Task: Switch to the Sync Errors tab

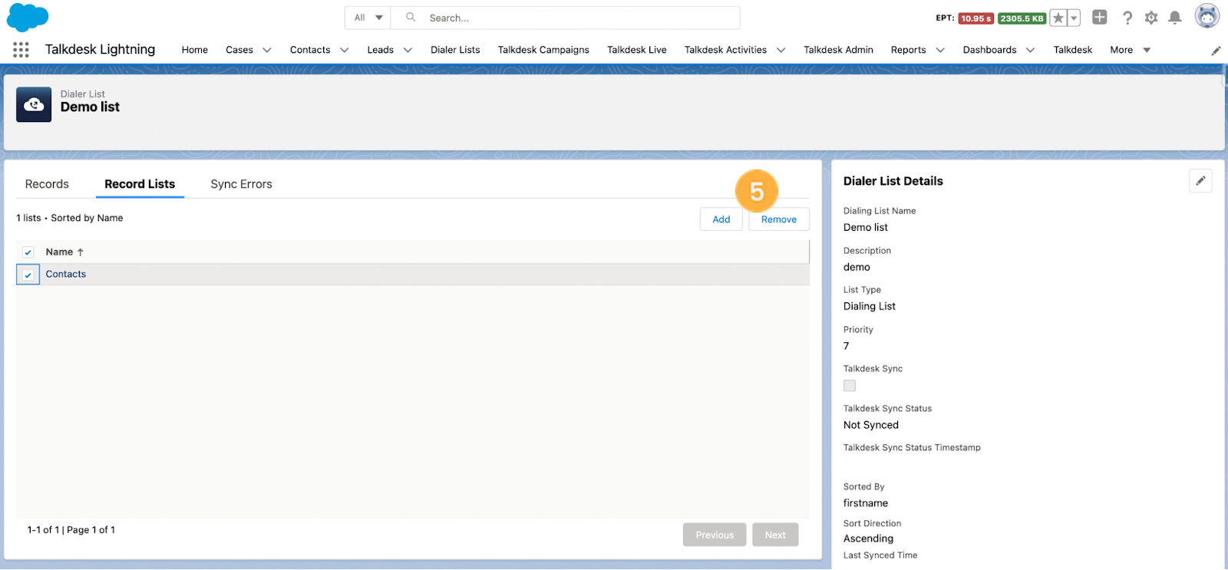Action: pos(241,184)
